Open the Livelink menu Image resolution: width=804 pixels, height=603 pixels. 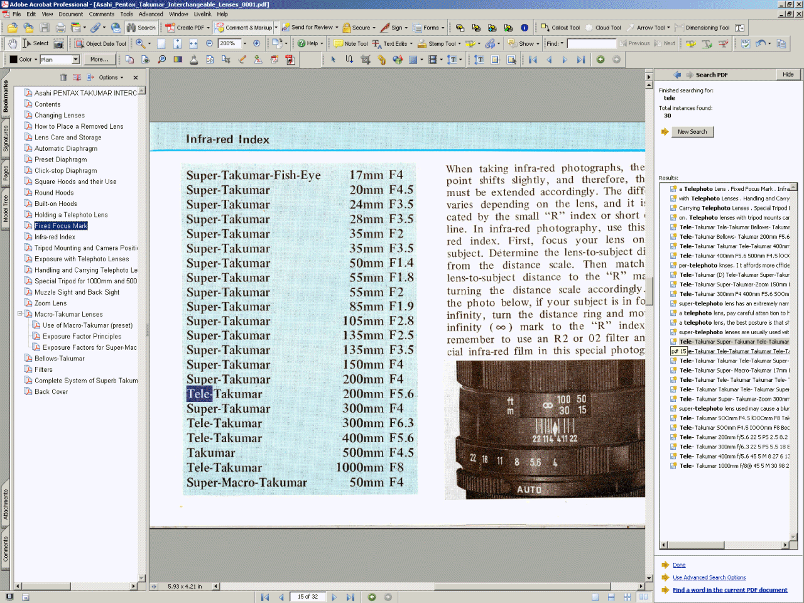pyautogui.click(x=202, y=14)
